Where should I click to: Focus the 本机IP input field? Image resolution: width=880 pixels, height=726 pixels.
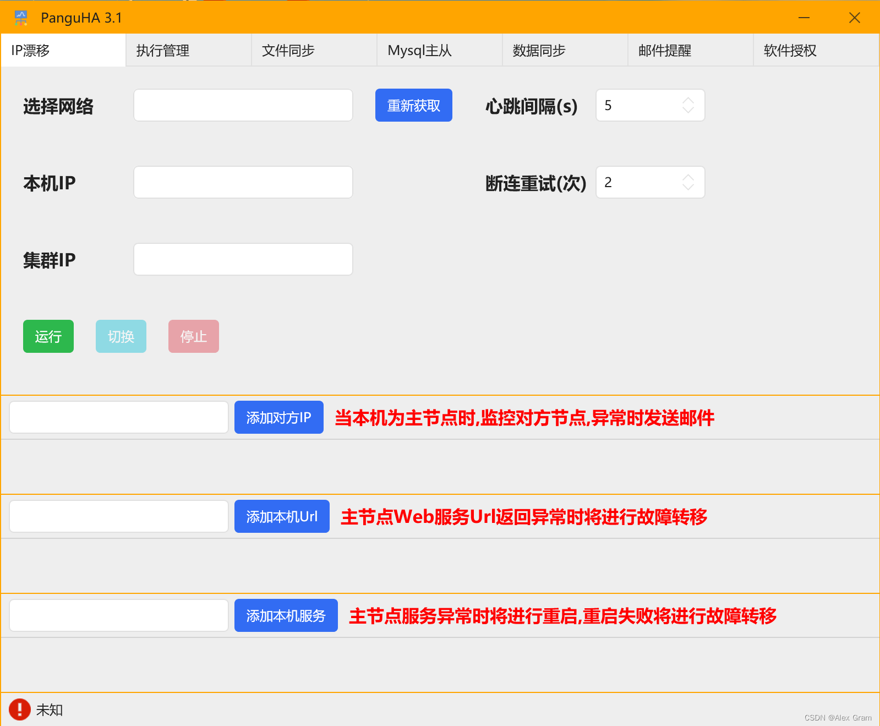243,182
